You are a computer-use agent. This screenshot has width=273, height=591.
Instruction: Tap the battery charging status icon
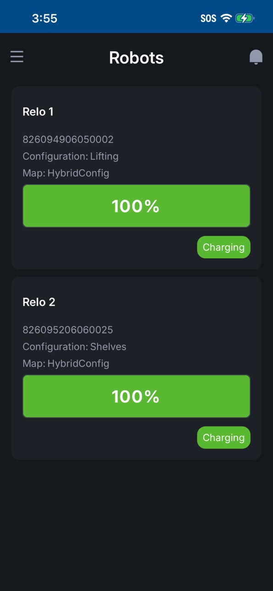pyautogui.click(x=245, y=18)
